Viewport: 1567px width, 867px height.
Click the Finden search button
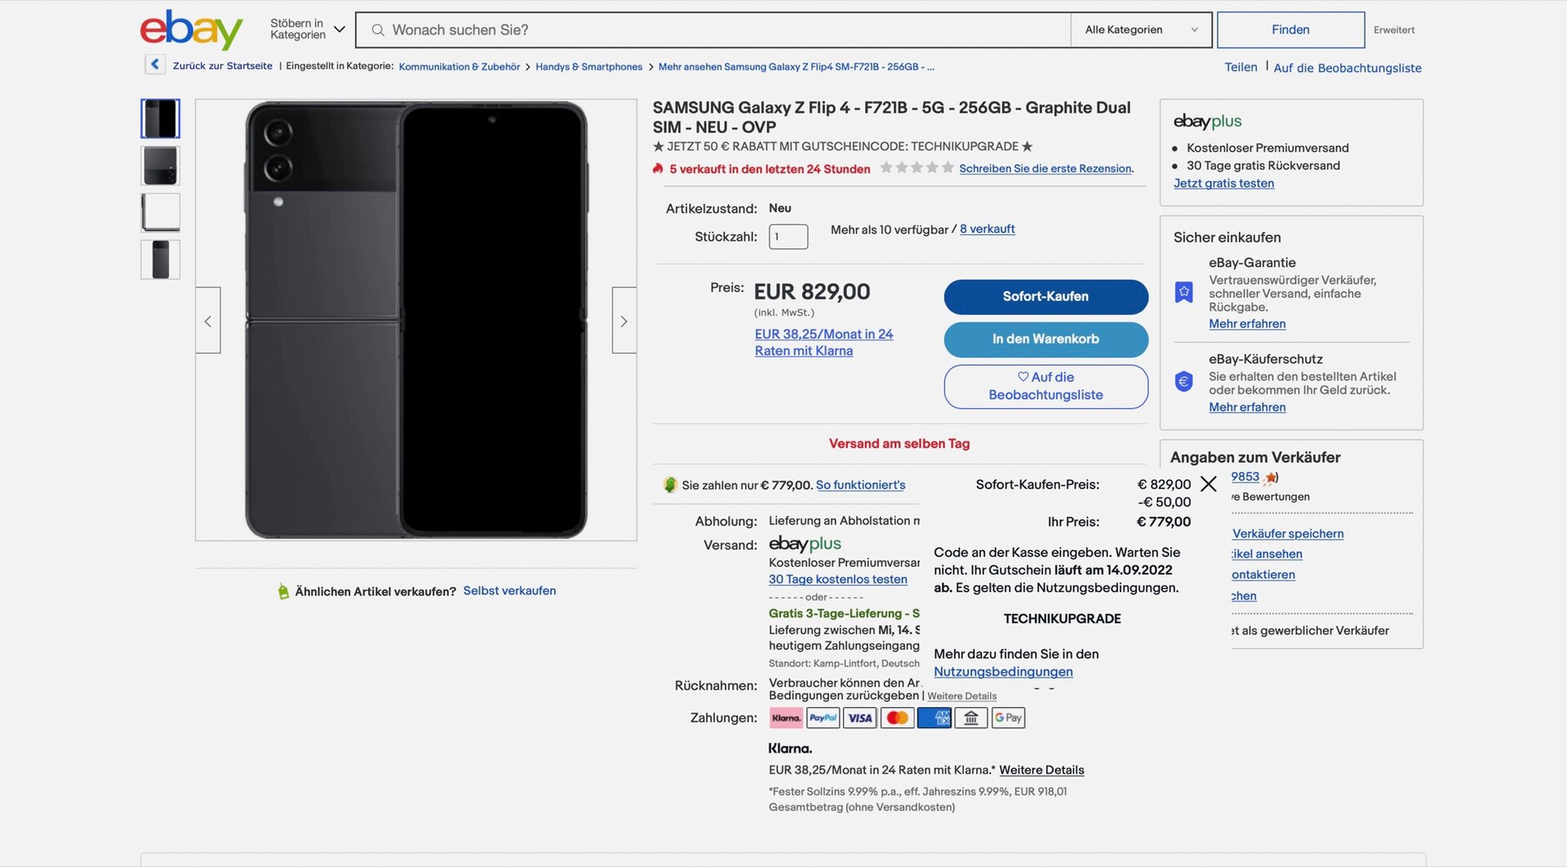(x=1290, y=29)
